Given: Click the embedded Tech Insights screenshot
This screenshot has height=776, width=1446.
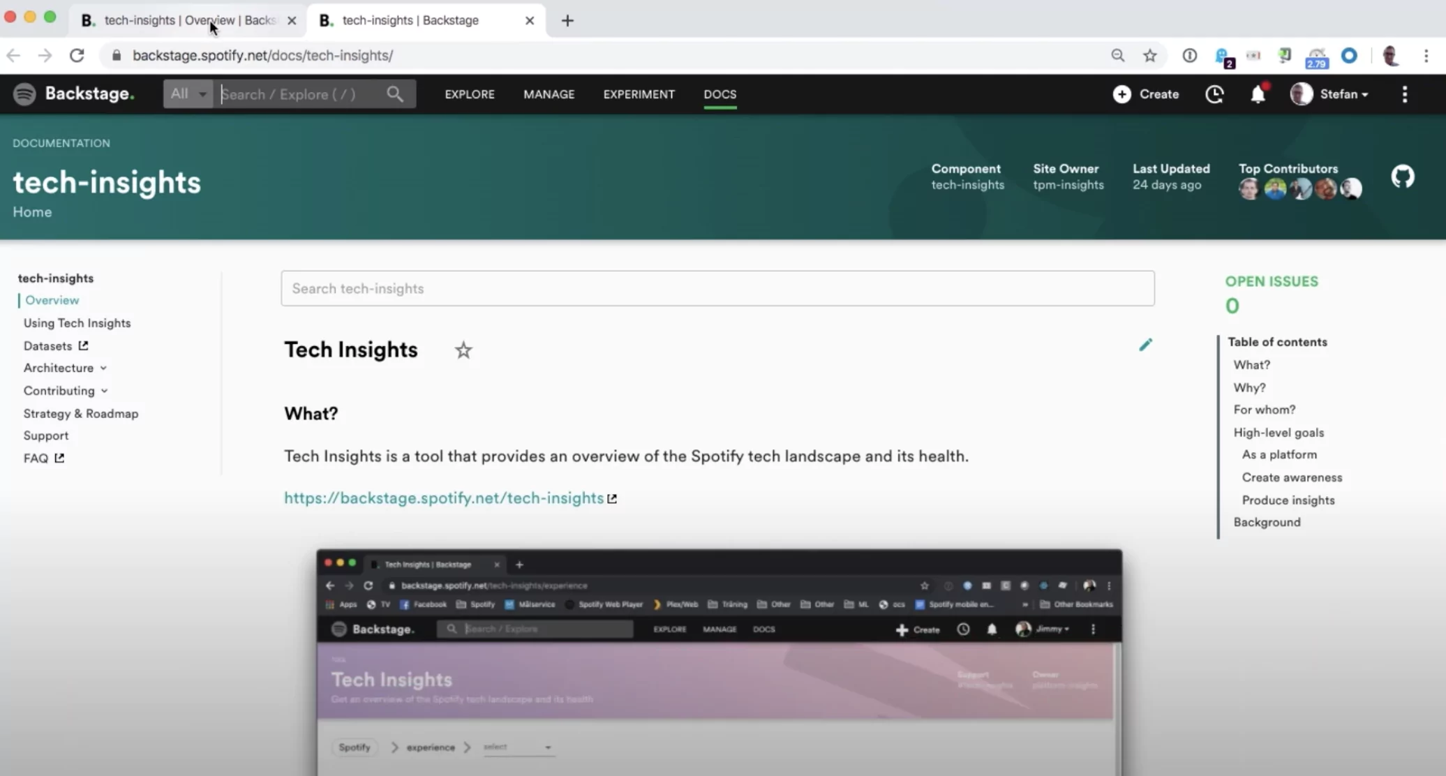Looking at the screenshot, I should click(x=719, y=662).
